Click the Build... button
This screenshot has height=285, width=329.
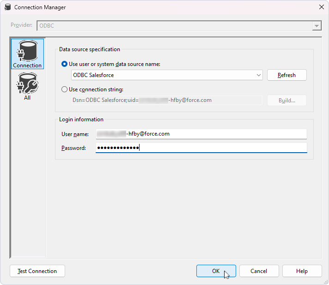286,101
